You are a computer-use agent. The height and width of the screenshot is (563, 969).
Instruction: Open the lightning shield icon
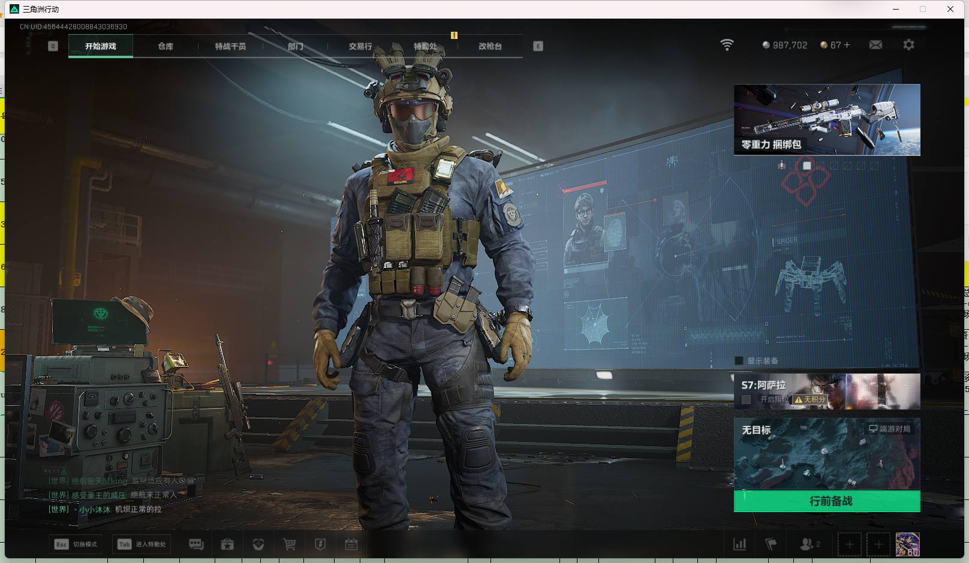pyautogui.click(x=320, y=544)
